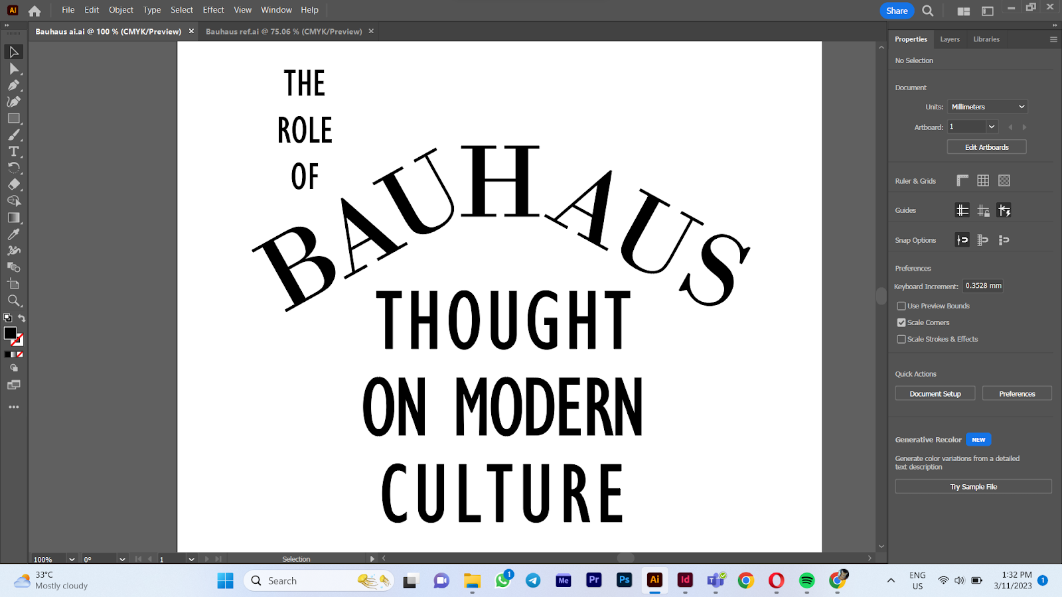Toggle Show Guides icon
This screenshot has height=597, width=1062.
(962, 210)
